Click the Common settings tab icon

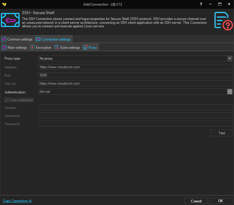[4, 39]
